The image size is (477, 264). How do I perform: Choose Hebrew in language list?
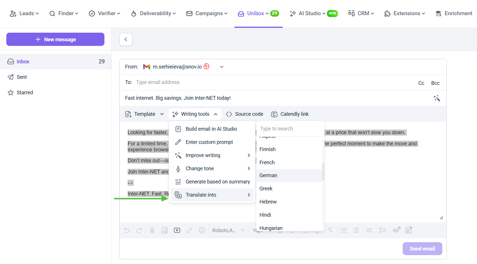click(289, 202)
